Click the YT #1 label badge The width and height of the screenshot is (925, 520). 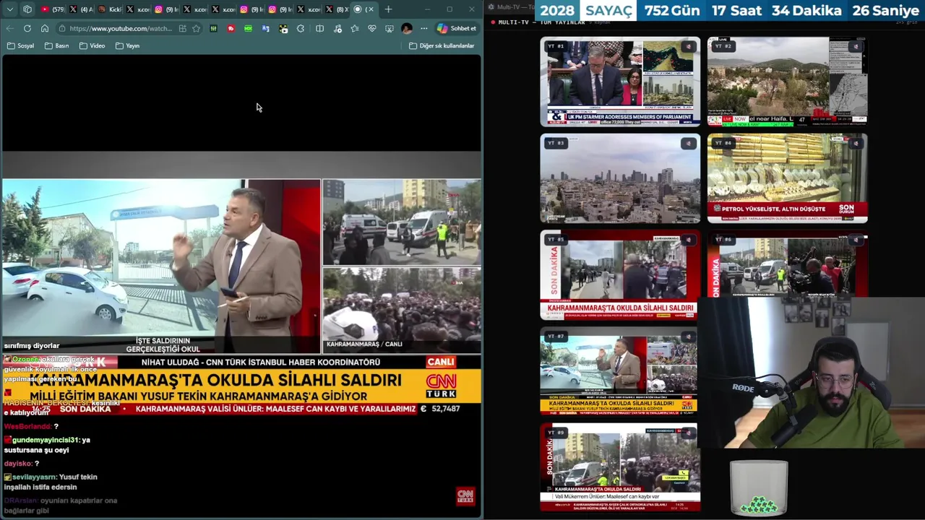pyautogui.click(x=556, y=46)
